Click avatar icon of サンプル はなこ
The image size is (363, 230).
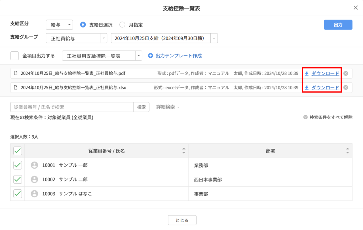pos(34,194)
